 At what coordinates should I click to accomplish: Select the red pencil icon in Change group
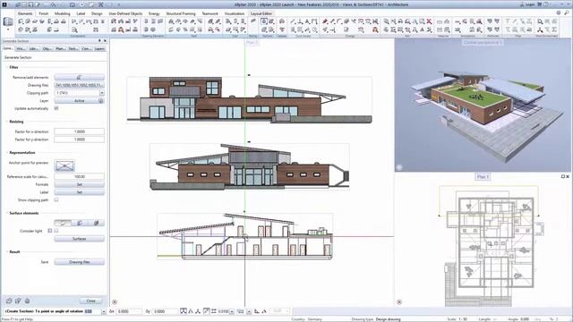coord(325,21)
